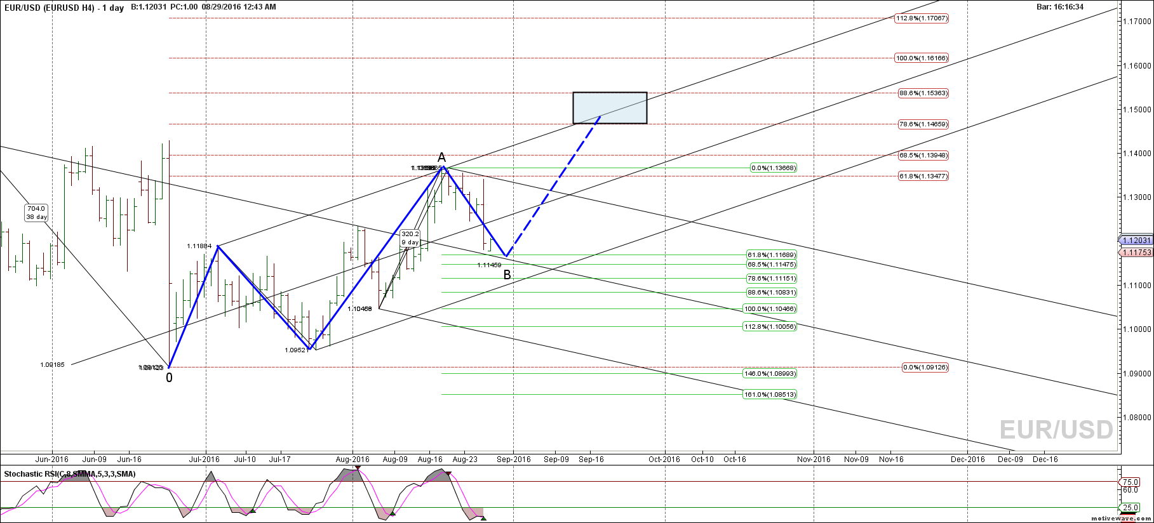
Task: Click the red price tag 1.11753
Action: (x=1136, y=253)
